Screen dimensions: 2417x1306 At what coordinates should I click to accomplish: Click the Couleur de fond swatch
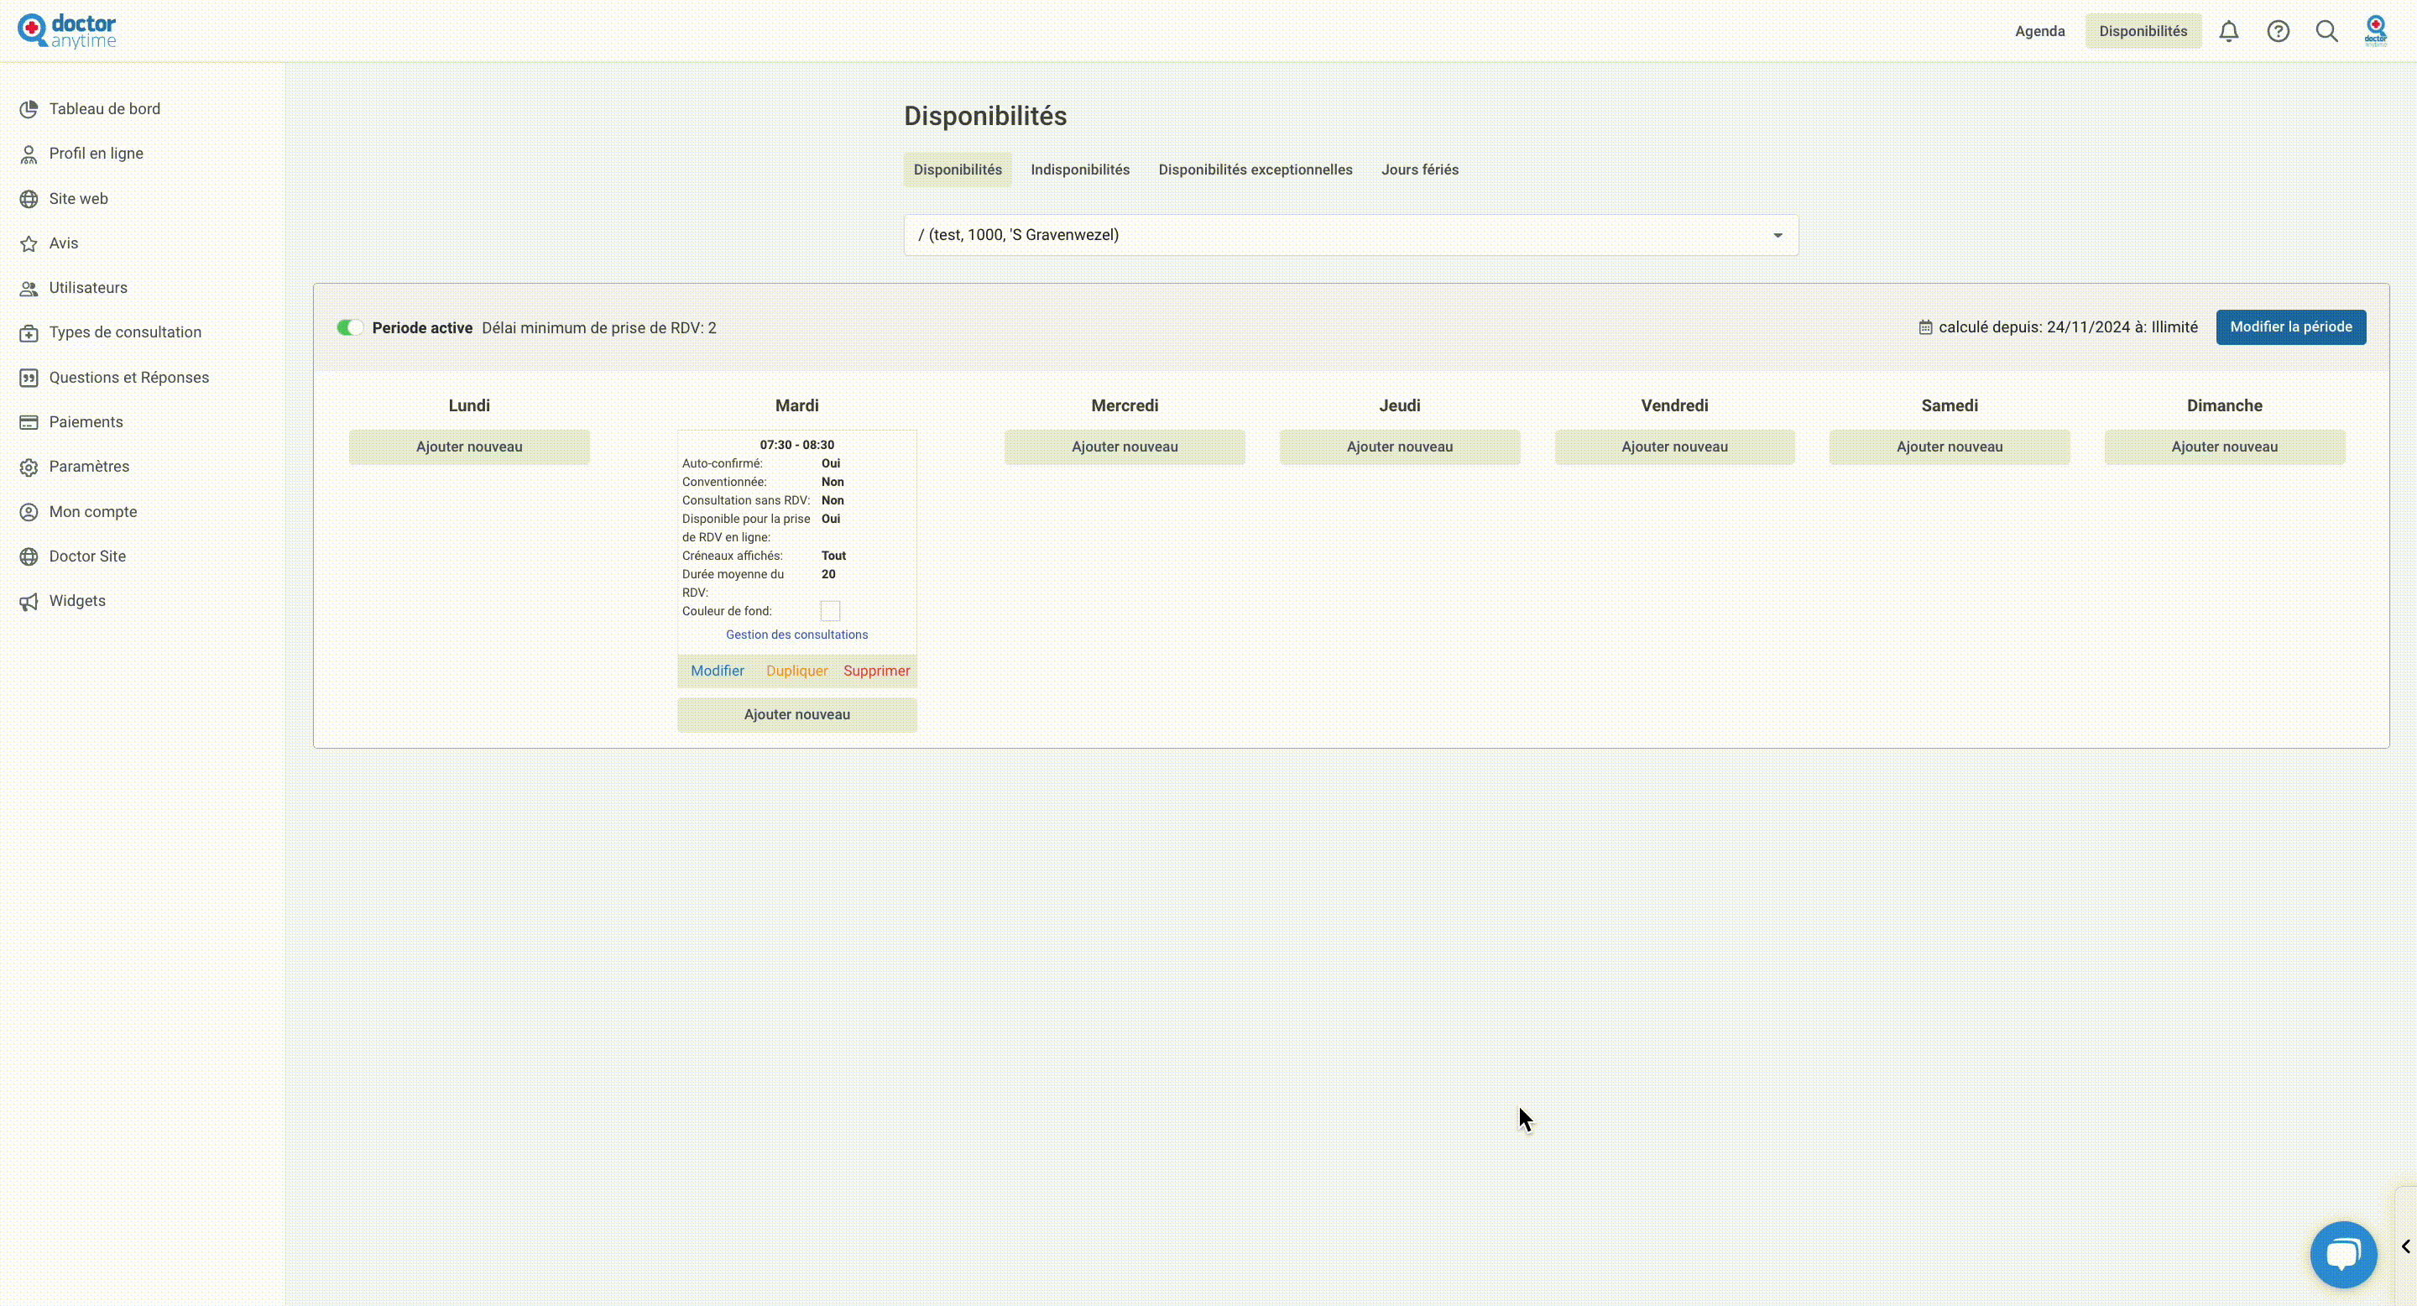click(x=830, y=611)
